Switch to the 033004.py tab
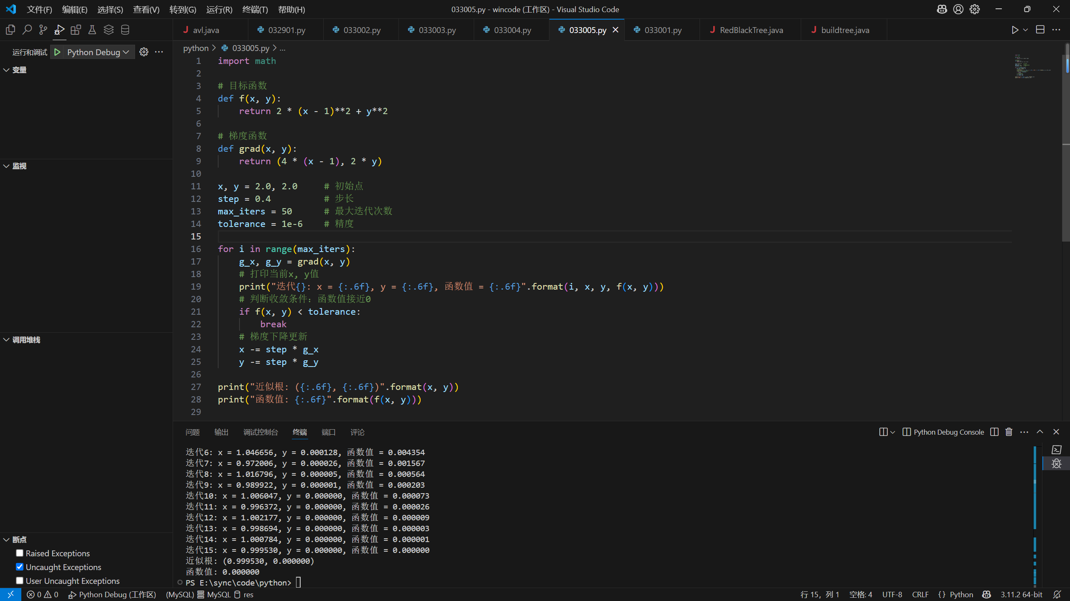The width and height of the screenshot is (1070, 601). pyautogui.click(x=512, y=30)
